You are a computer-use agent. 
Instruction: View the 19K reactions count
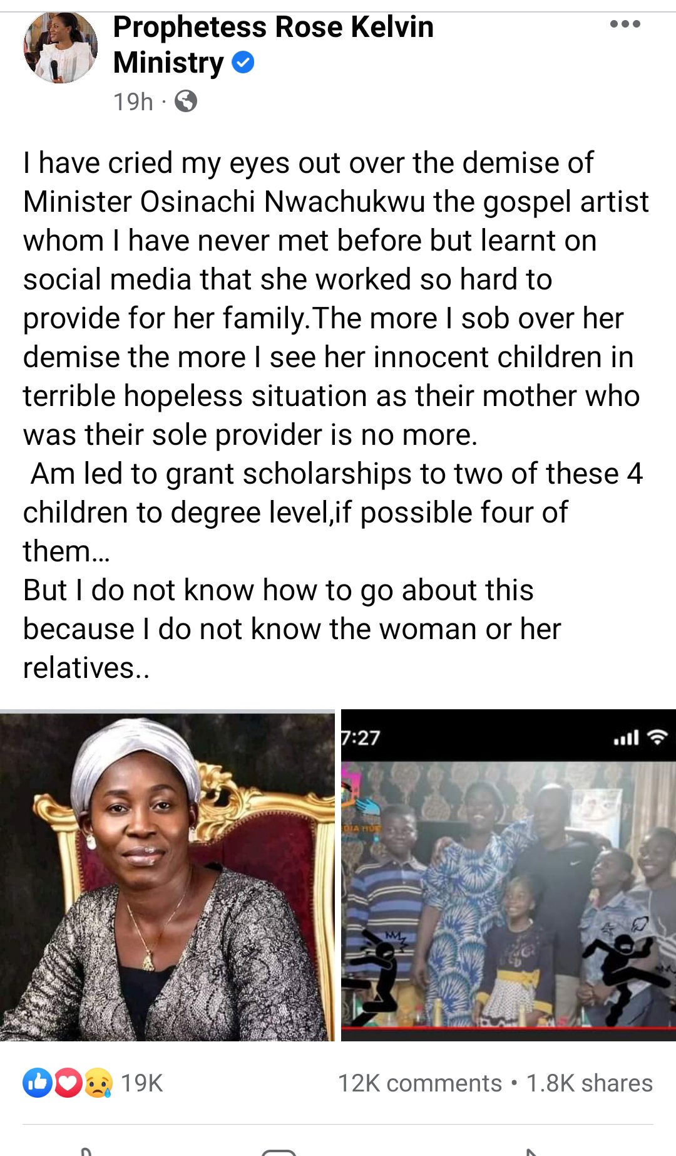click(141, 1083)
